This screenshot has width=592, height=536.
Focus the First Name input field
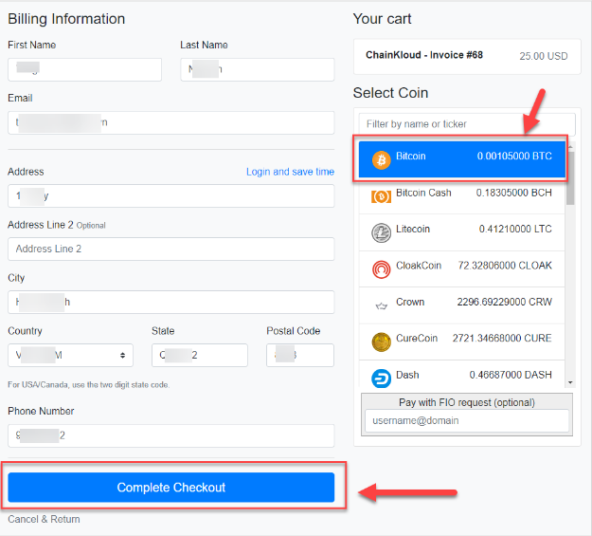84,69
